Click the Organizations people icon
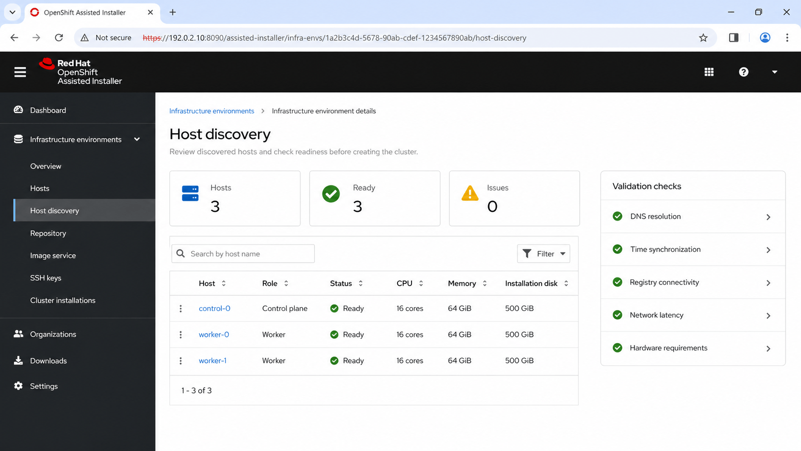The height and width of the screenshot is (451, 801). [x=18, y=334]
